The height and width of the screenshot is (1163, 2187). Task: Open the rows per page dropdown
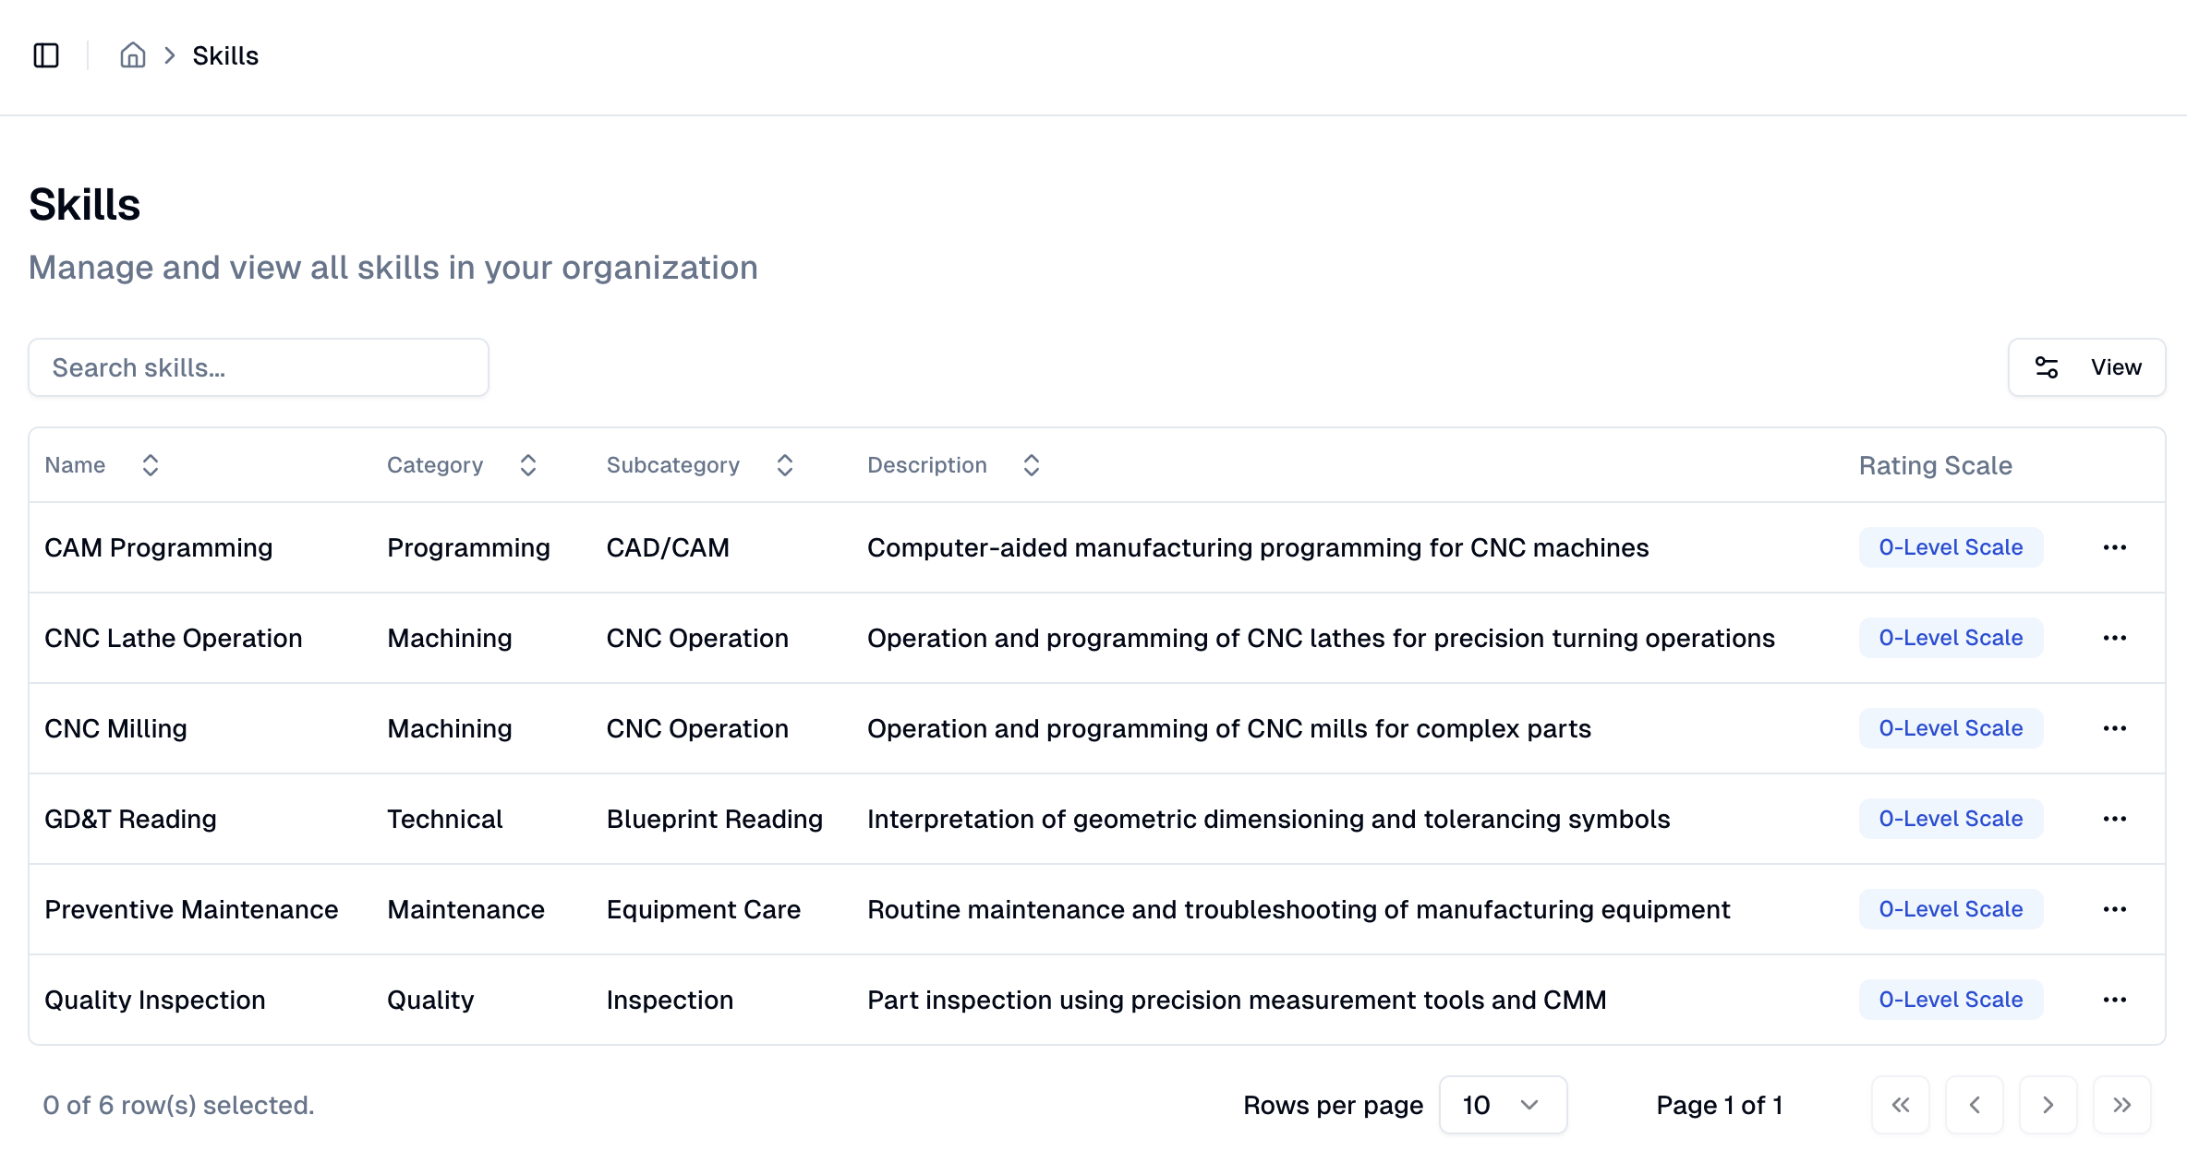tap(1502, 1105)
